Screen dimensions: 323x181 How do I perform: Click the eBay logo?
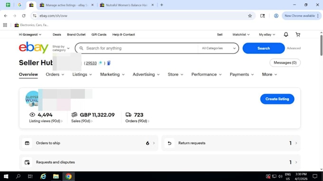click(34, 48)
